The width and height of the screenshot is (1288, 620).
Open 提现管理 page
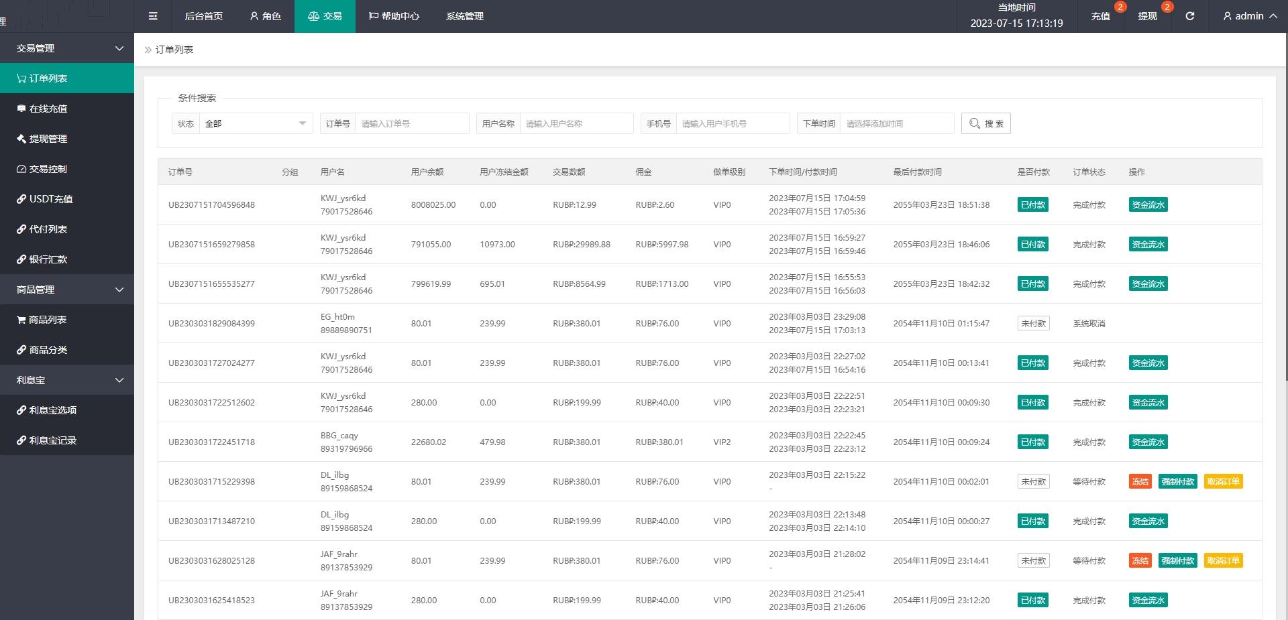(x=67, y=139)
